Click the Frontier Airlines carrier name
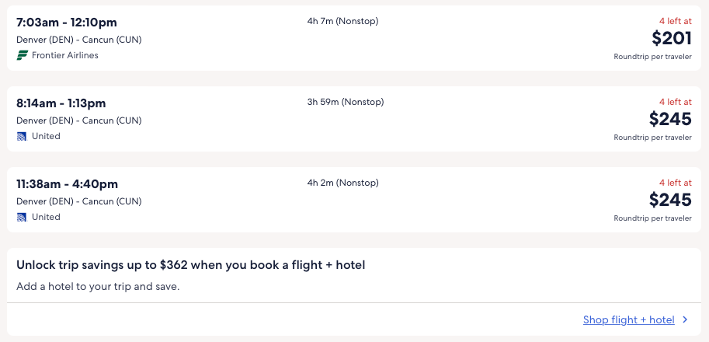The height and width of the screenshot is (342, 709). click(65, 55)
